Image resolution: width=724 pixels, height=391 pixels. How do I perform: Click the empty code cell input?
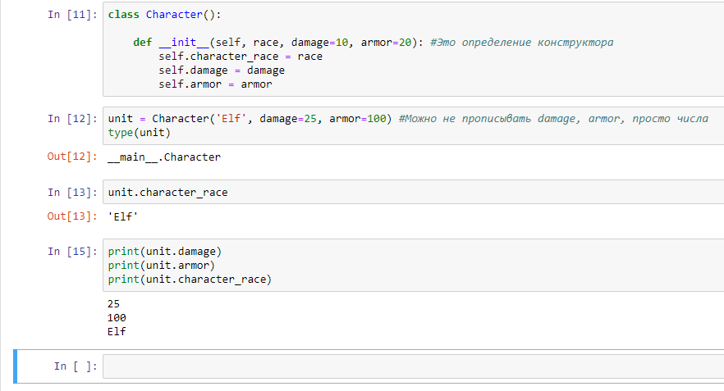click(x=413, y=366)
